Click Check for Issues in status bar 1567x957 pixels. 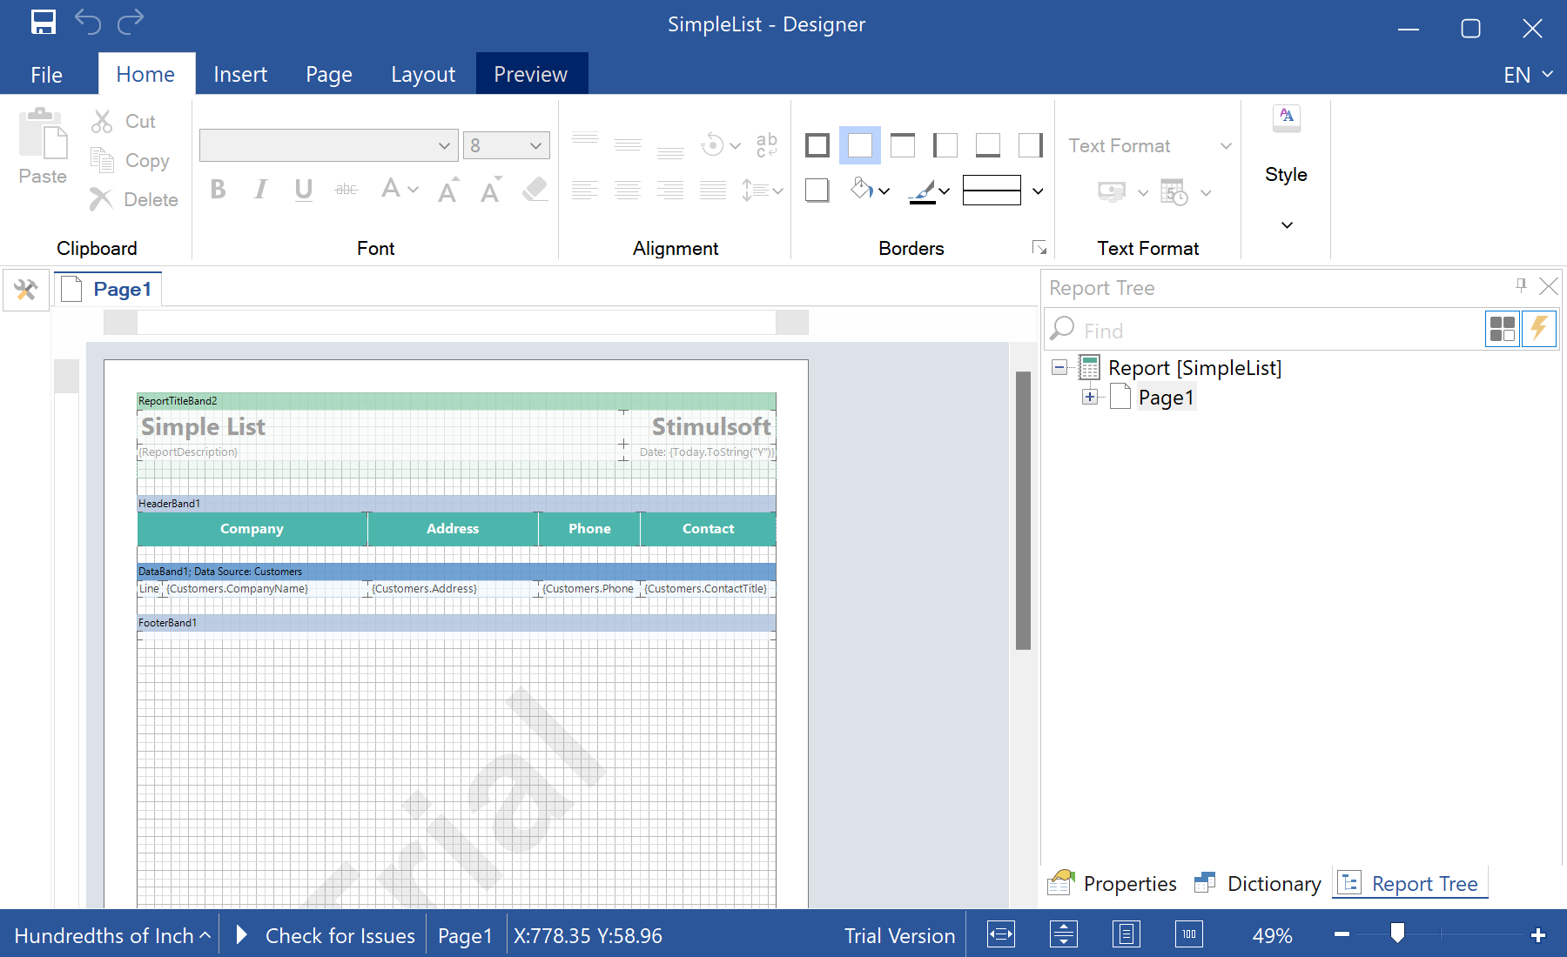[x=340, y=935]
